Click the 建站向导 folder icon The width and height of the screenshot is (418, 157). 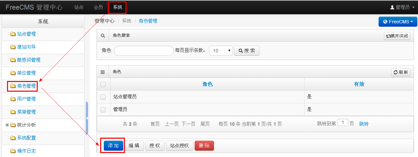(x=13, y=47)
